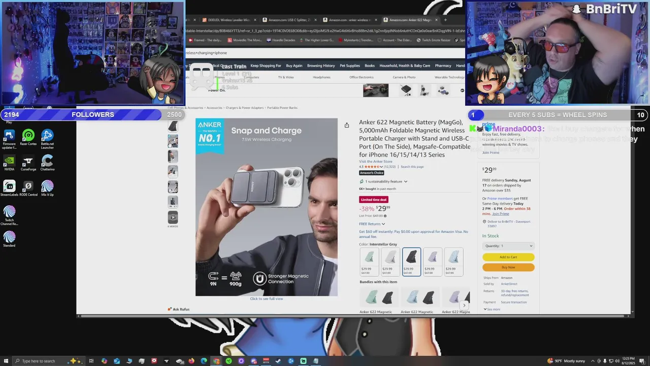Screen dimensions: 650x366
Task: Click the Windows Start button
Action: click(x=6, y=361)
